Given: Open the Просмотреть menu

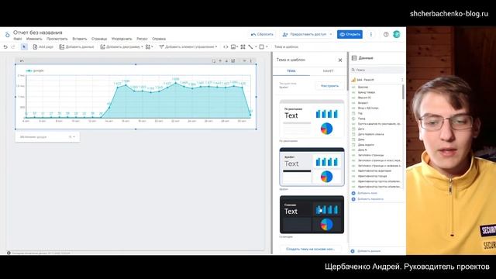Looking at the screenshot, I should click(57, 39).
